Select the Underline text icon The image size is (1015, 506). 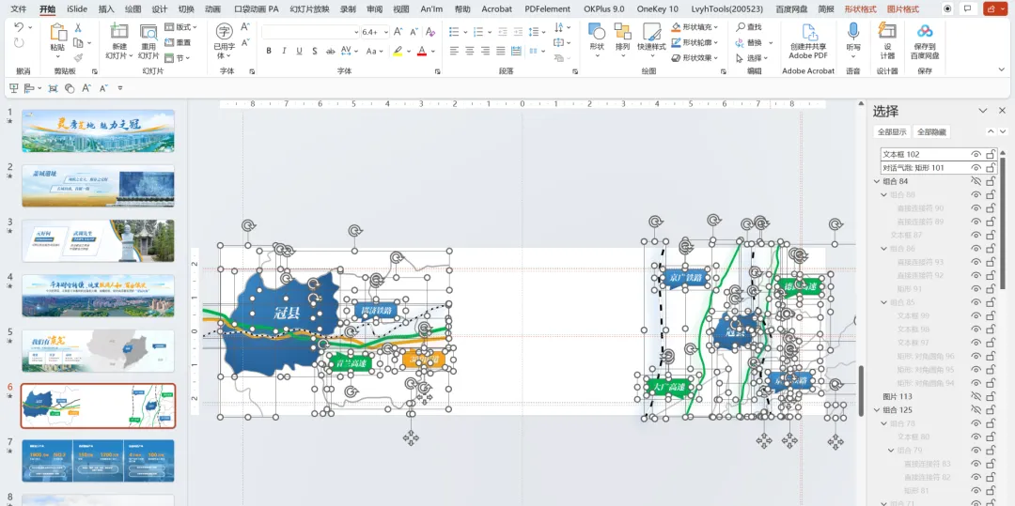(299, 51)
